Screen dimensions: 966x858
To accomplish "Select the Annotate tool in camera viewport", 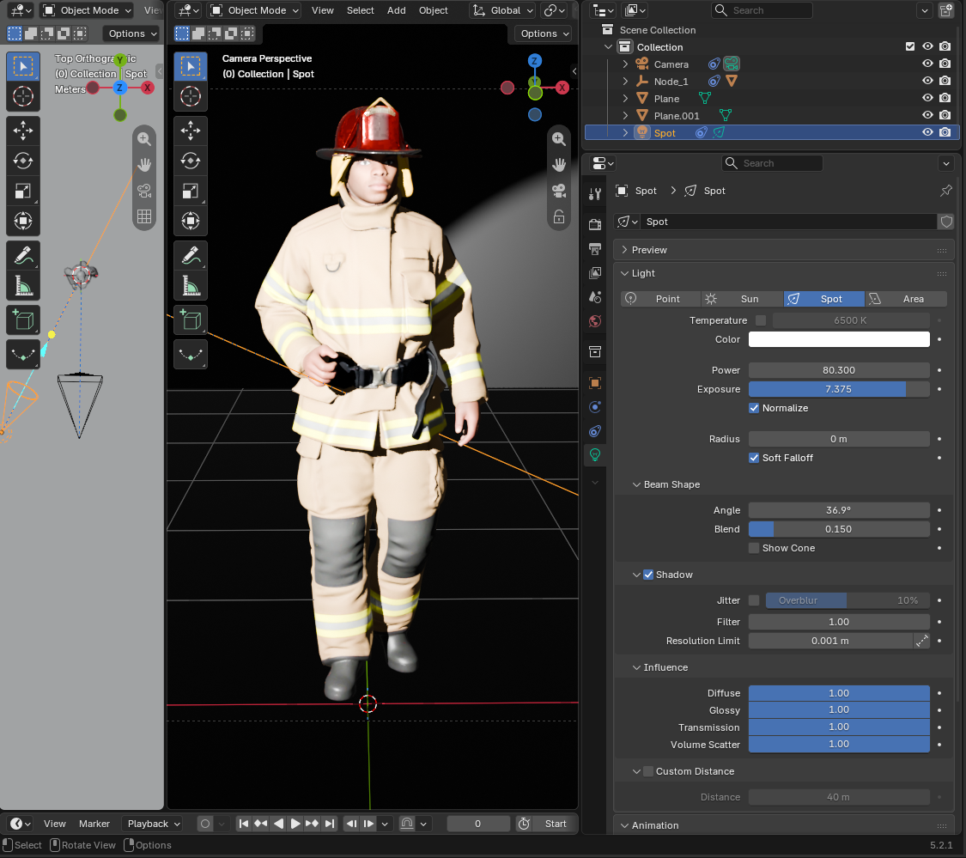I will (x=191, y=255).
